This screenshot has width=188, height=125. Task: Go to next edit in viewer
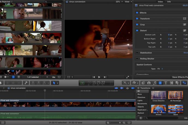(x=105, y=77)
